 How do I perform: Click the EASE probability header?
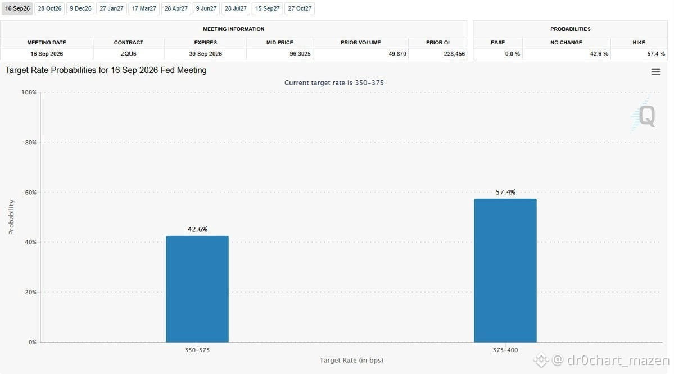point(497,43)
